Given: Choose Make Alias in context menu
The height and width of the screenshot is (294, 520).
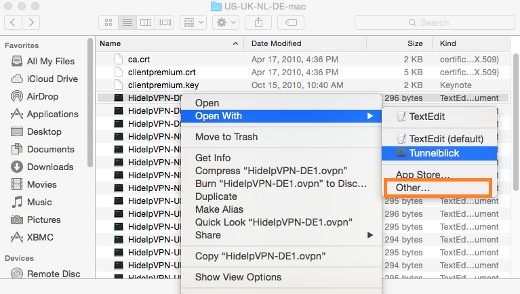Looking at the screenshot, I should (281, 209).
